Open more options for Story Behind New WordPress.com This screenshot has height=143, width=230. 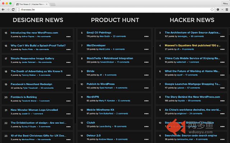(x=222, y=101)
